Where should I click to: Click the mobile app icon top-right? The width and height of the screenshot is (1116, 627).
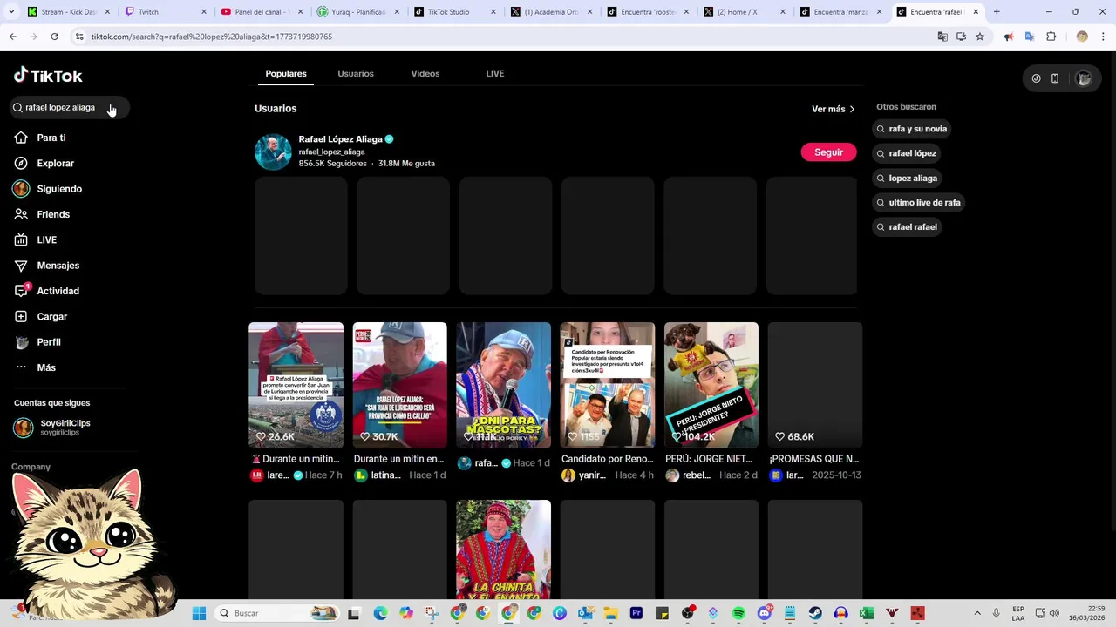pyautogui.click(x=1055, y=78)
